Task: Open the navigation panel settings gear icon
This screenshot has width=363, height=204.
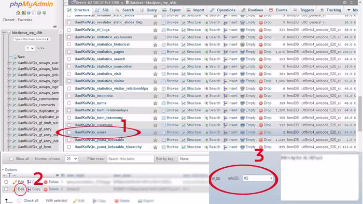Action: [x=39, y=13]
